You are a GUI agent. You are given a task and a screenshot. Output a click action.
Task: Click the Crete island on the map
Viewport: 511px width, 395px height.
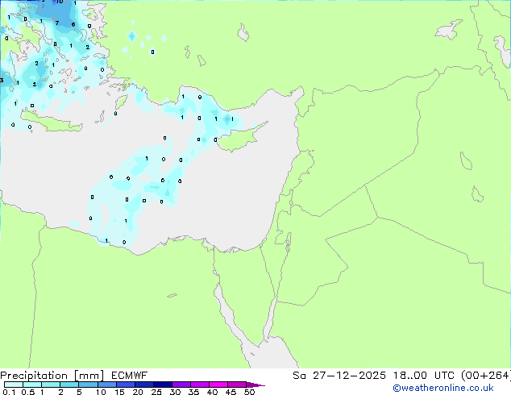click(51, 123)
